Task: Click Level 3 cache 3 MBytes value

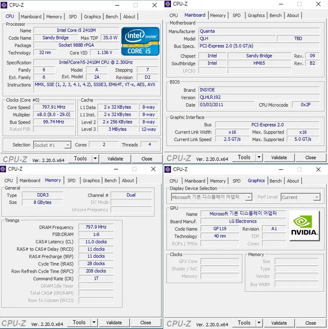Action: 118,129
